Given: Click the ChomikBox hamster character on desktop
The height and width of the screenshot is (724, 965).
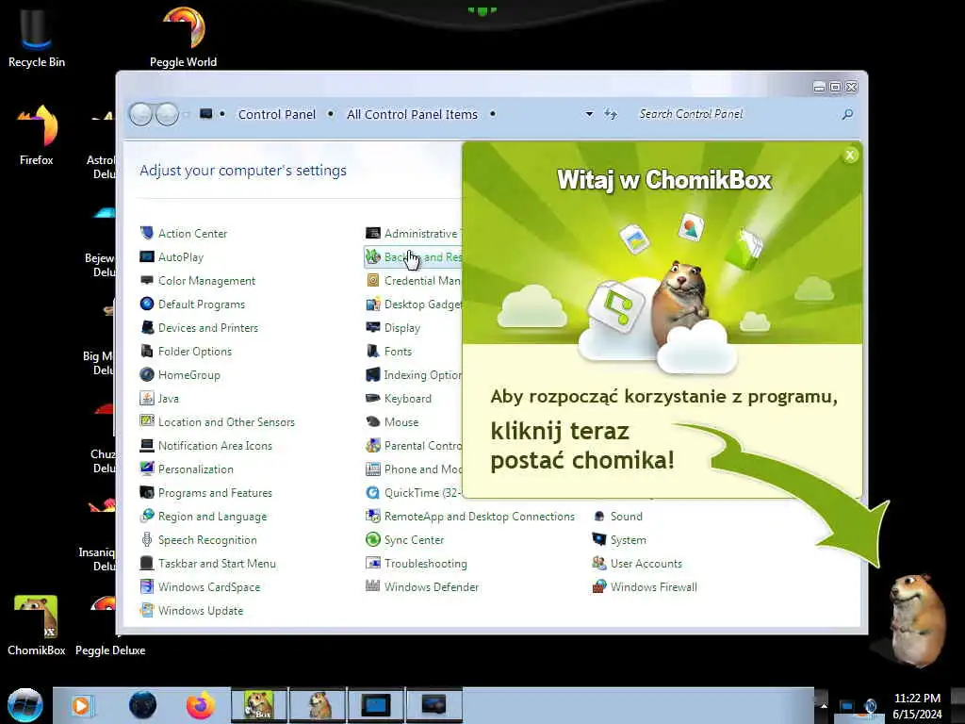Looking at the screenshot, I should [916, 619].
